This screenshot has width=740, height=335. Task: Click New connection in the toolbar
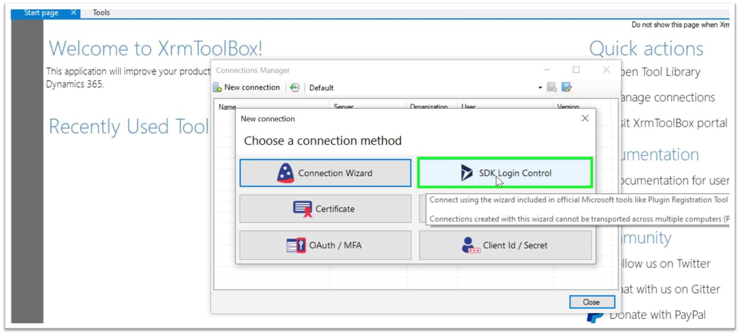pos(247,87)
